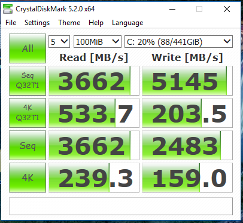Click the 4K read result 239.3
Image resolution: width=243 pixels, height=223 pixels.
coord(94,178)
